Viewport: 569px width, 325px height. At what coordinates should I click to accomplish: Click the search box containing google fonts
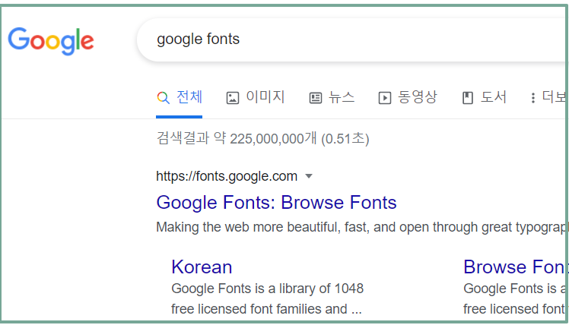(351, 39)
